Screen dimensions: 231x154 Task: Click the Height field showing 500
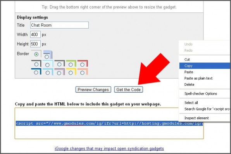coord(35,44)
